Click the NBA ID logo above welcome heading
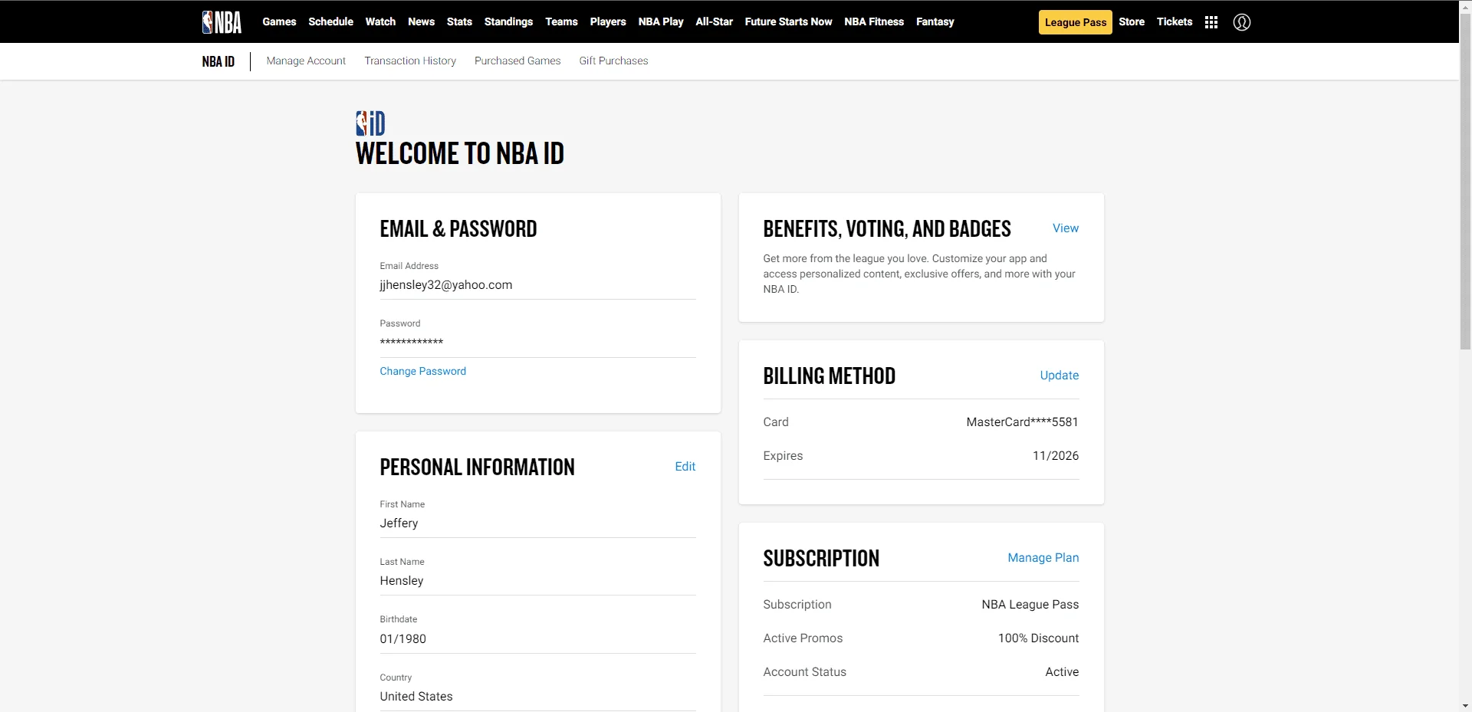The width and height of the screenshot is (1472, 712). [370, 123]
